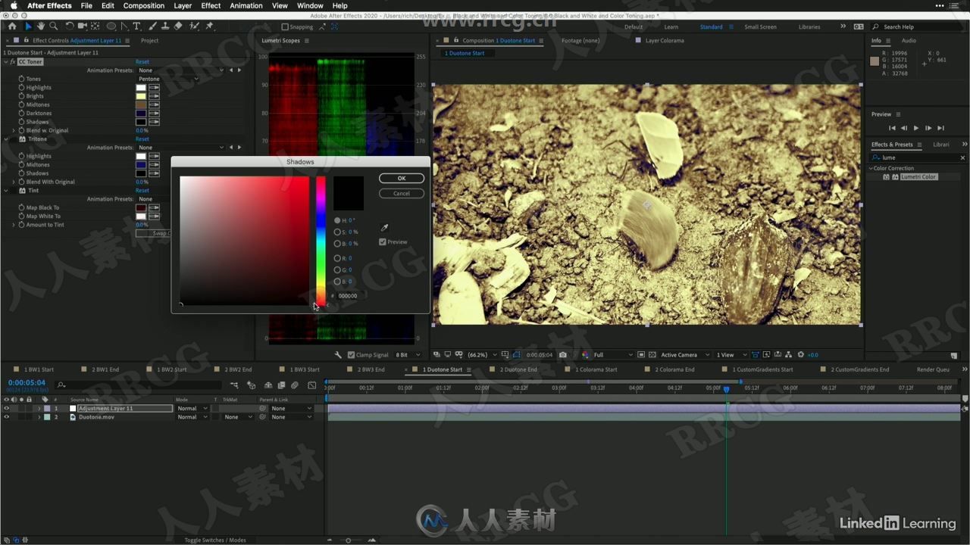Hide the Adjustment Layer 11 layer
Screen dimensions: 970x545
6,408
